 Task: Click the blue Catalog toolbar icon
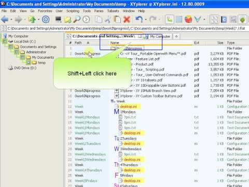click(x=224, y=19)
